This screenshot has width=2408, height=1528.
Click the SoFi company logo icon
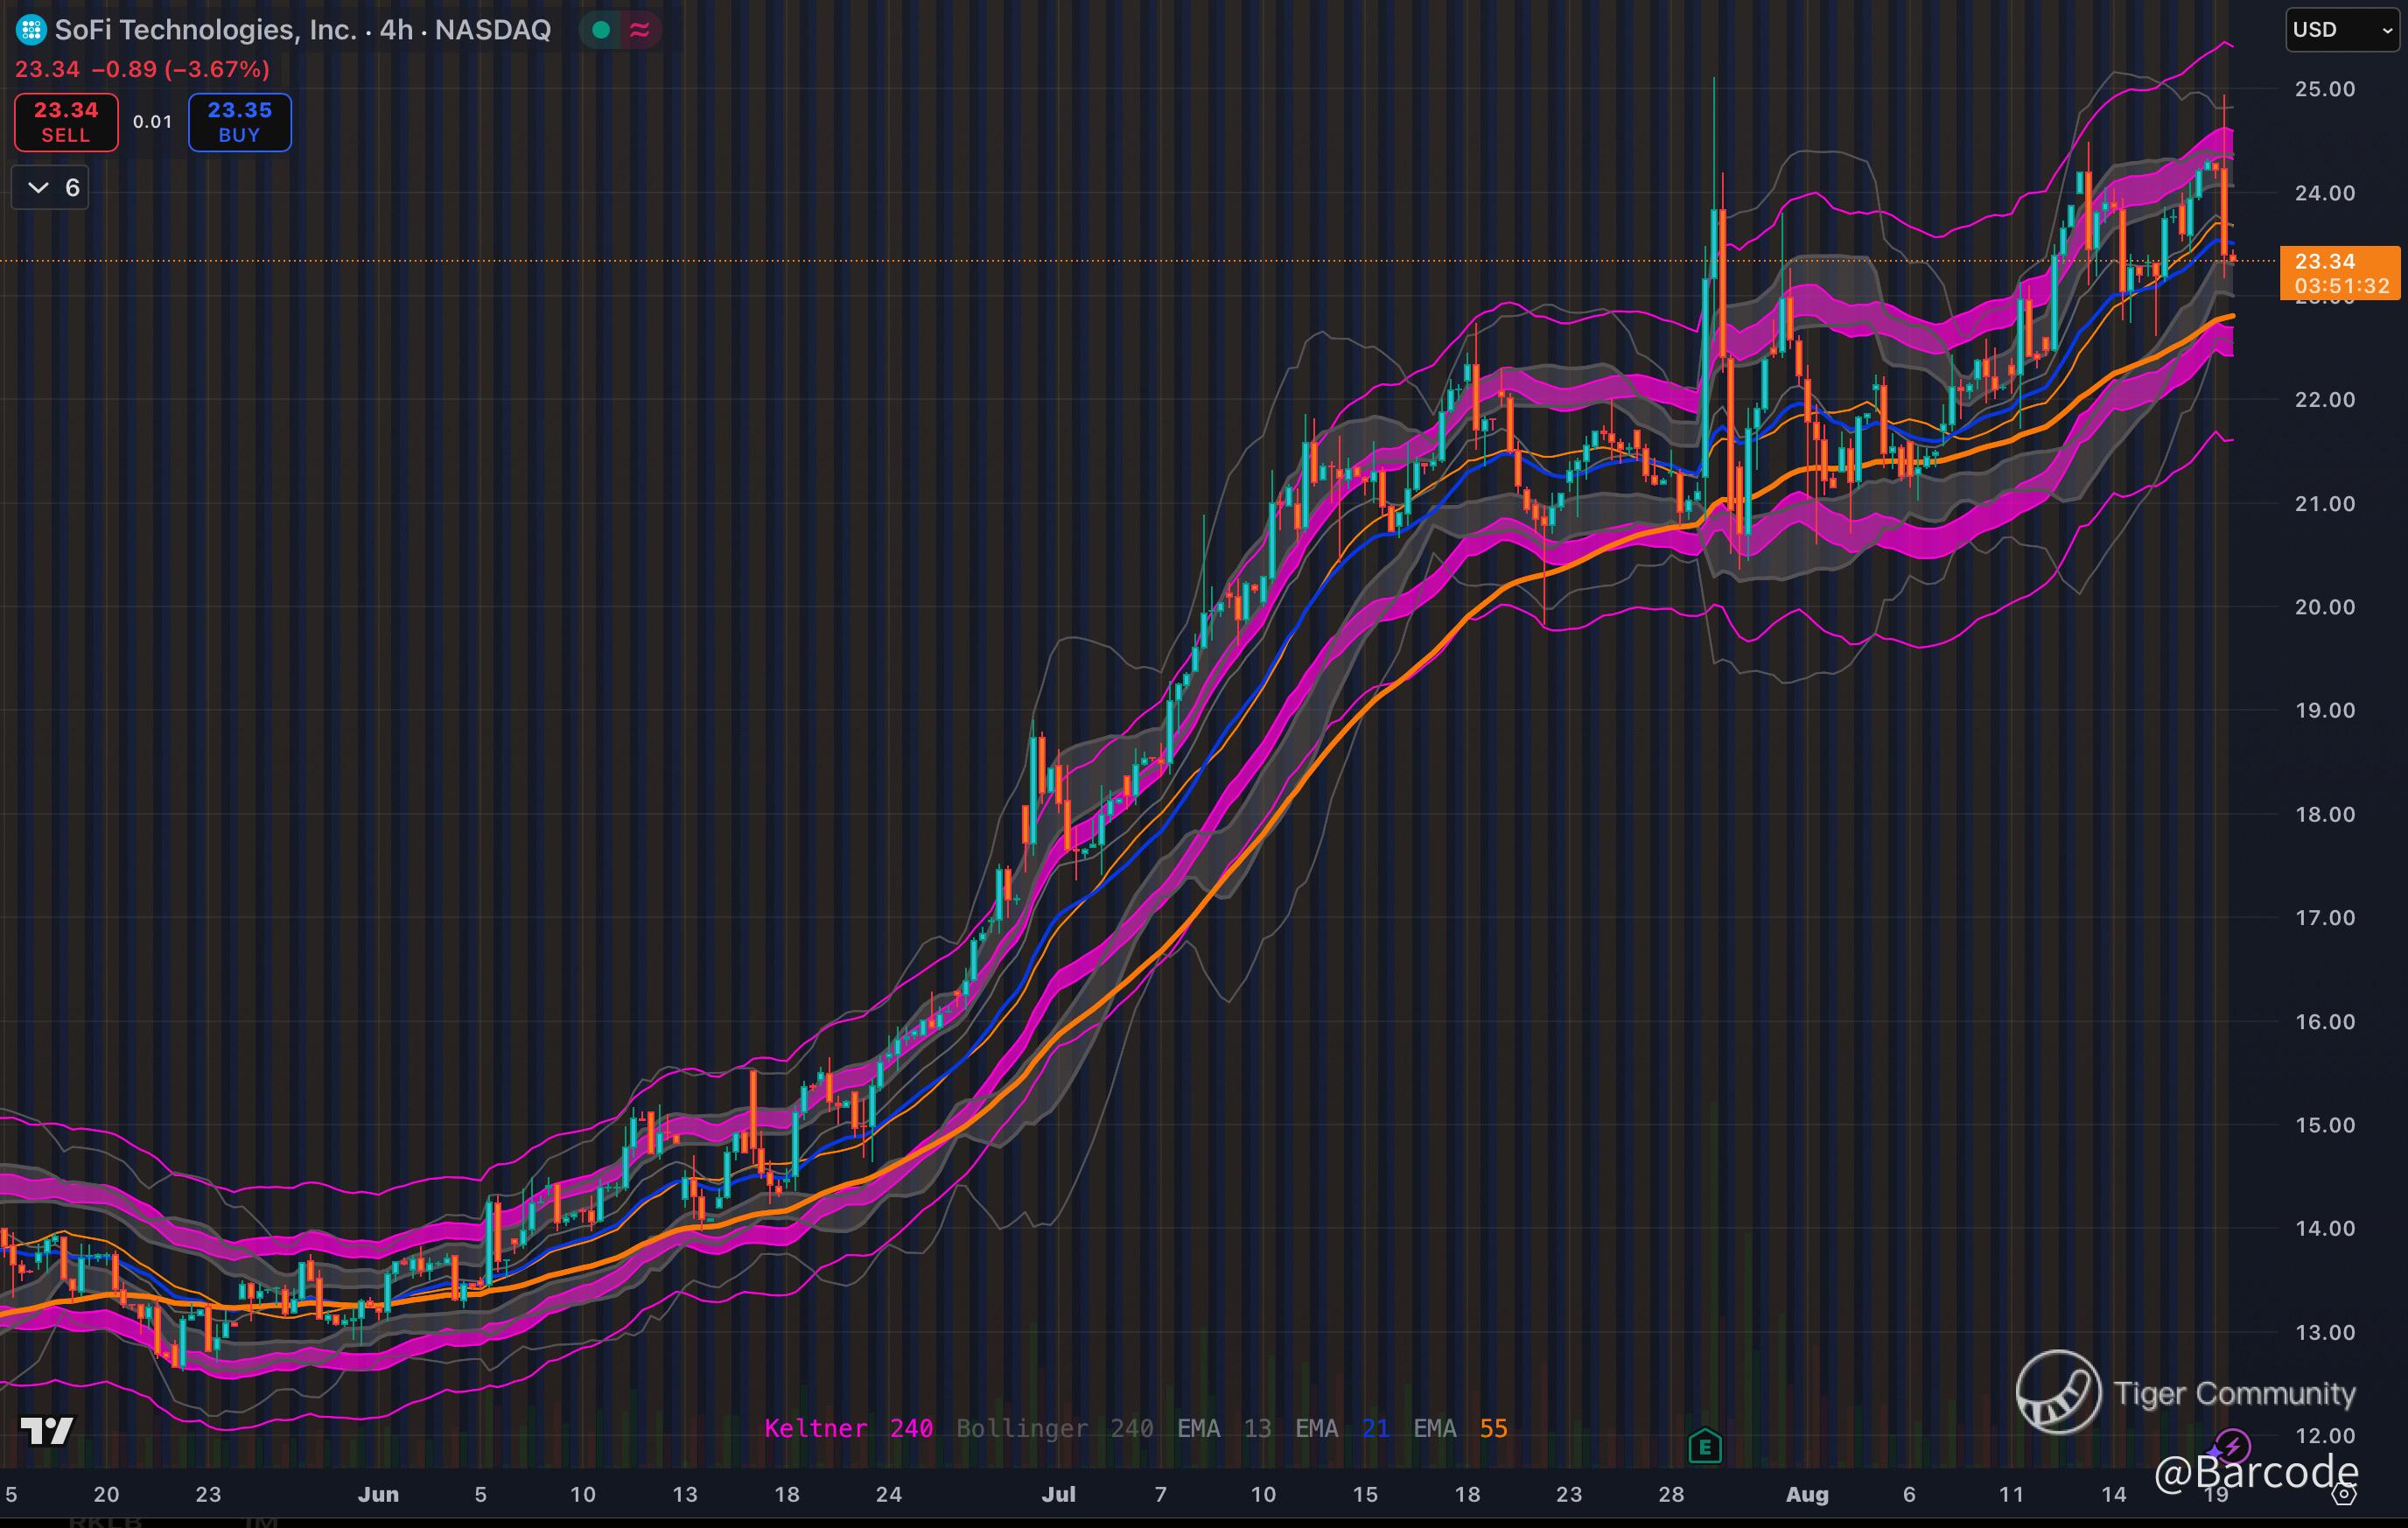coord(31,30)
